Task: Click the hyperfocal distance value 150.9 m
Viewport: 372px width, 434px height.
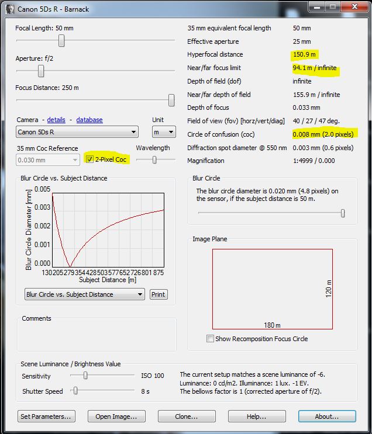Action: (x=304, y=54)
